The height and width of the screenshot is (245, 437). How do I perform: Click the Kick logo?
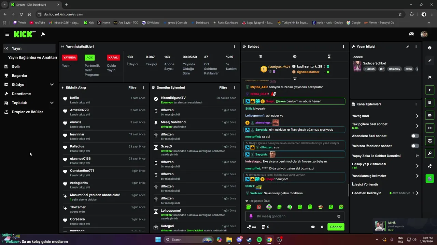(x=25, y=34)
